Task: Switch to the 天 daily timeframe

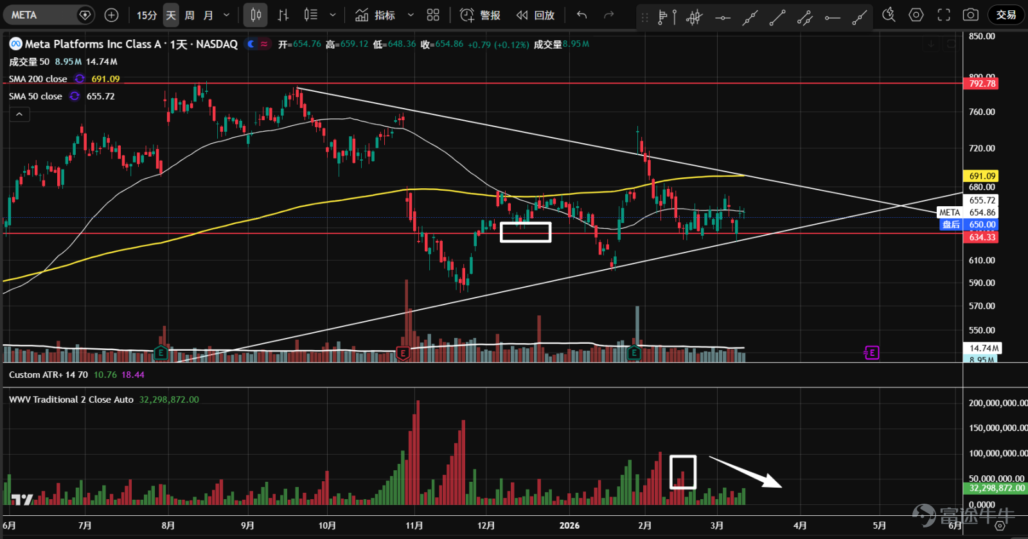Action: coord(171,15)
